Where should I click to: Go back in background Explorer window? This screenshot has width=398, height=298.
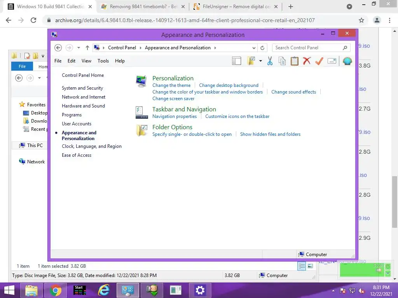[x=19, y=78]
